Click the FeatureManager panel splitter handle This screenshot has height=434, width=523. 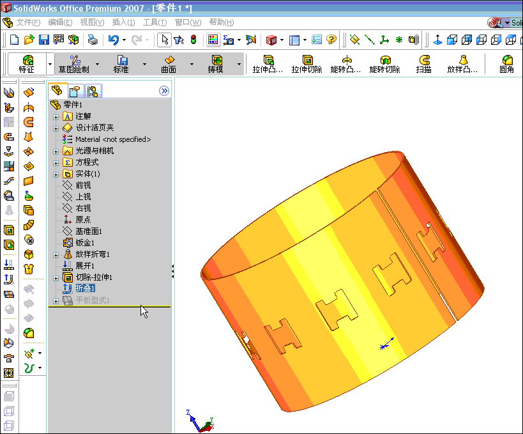click(173, 271)
